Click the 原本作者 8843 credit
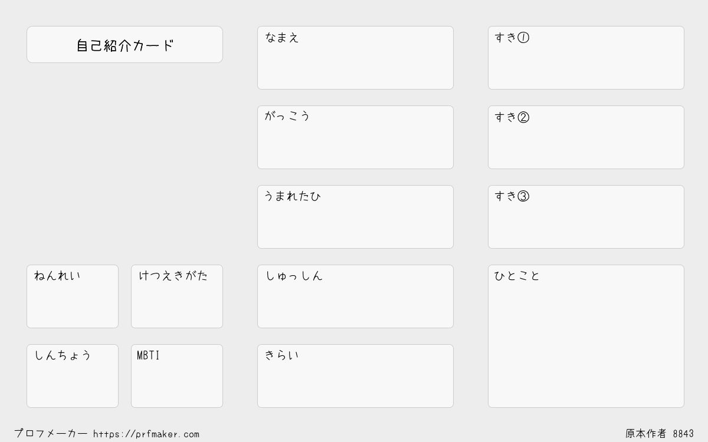Viewport: 708px width, 442px height. click(660, 434)
